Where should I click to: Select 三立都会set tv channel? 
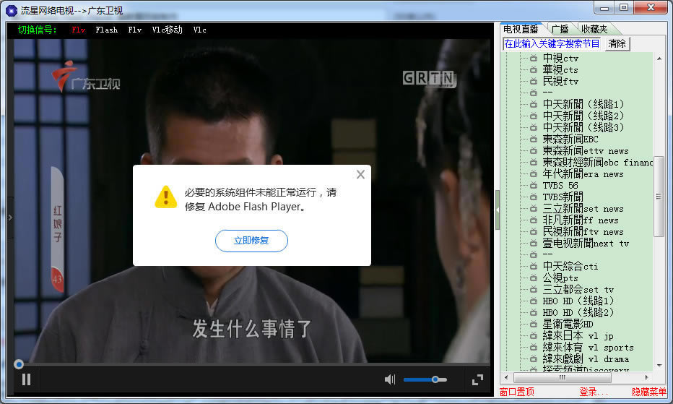[578, 290]
